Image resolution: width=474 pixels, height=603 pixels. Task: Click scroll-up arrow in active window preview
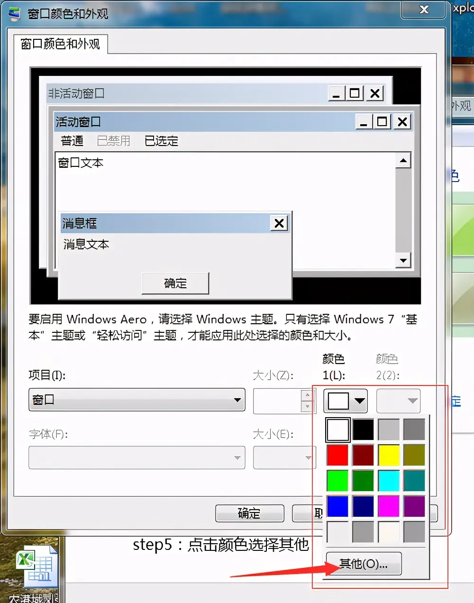[x=403, y=161]
